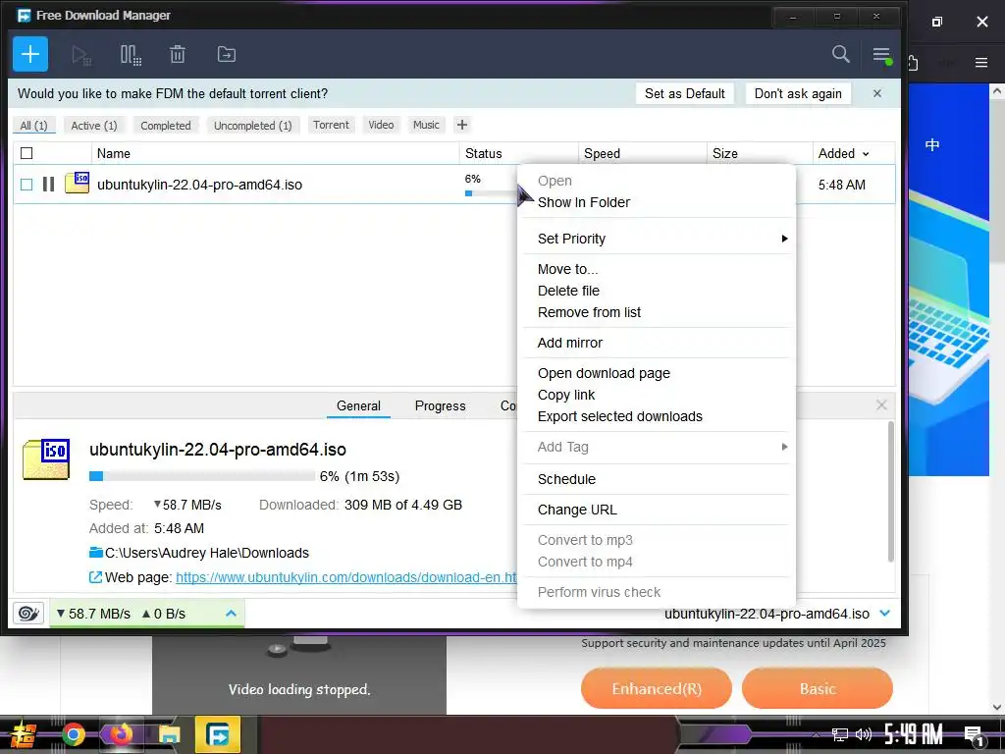
Task: Click the blue plus add-download button
Action: click(x=30, y=54)
